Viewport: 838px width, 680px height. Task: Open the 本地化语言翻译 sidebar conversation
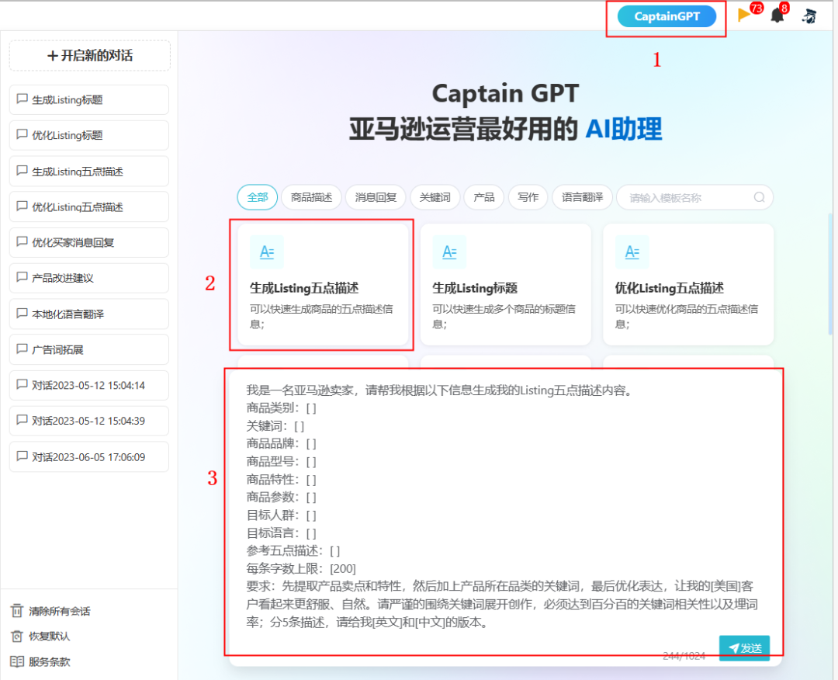[x=89, y=314]
